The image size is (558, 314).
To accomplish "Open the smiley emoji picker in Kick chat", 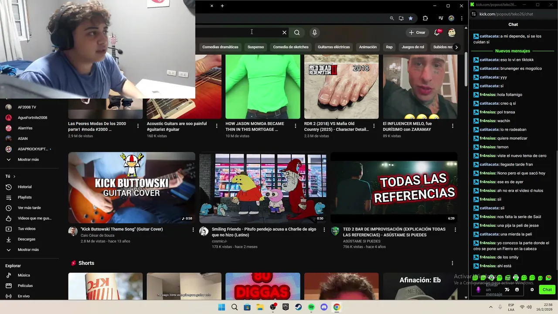I will pos(517,290).
